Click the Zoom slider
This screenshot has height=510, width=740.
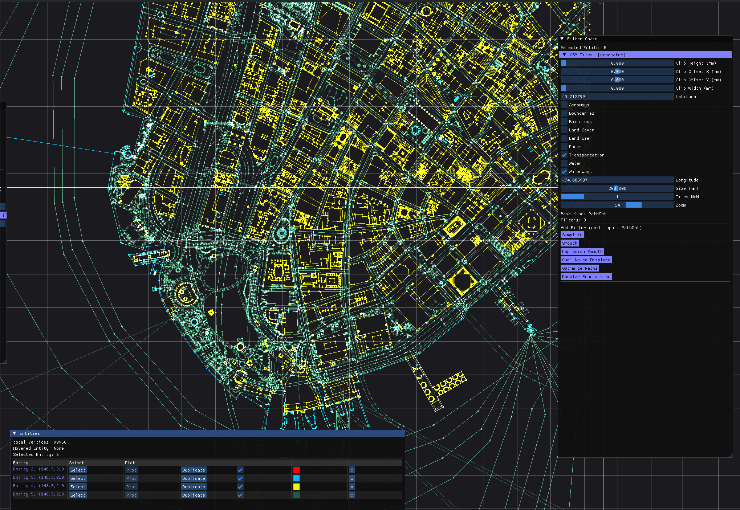[617, 205]
